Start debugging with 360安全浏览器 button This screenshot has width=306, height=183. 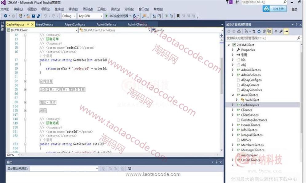click(x=117, y=16)
